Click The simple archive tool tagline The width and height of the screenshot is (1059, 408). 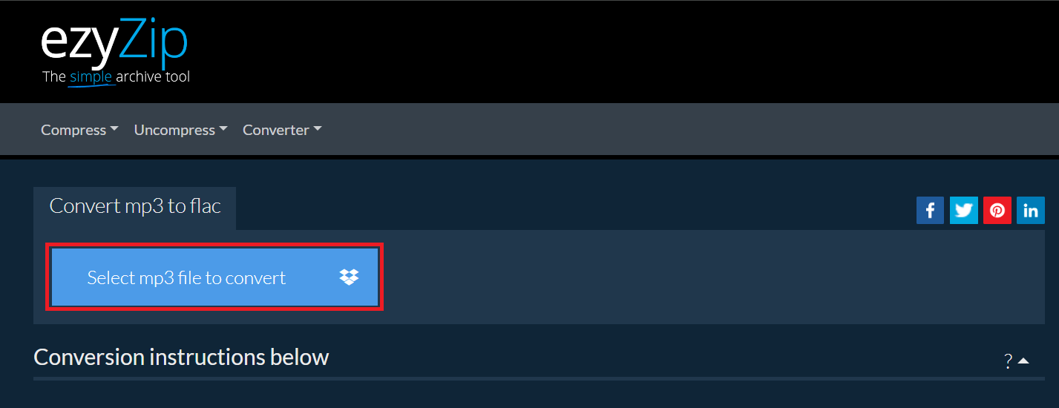[117, 76]
